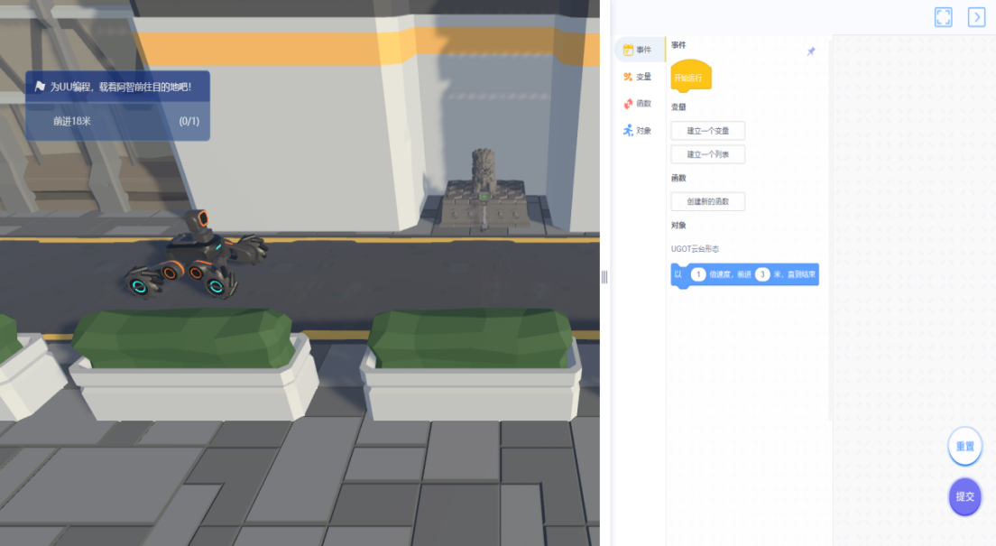
Task: Click the fullscreen expand icon
Action: [x=943, y=17]
